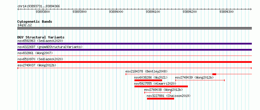
Task: Click the DGV Structural Variants track title
Action: pyautogui.click(x=41, y=37)
